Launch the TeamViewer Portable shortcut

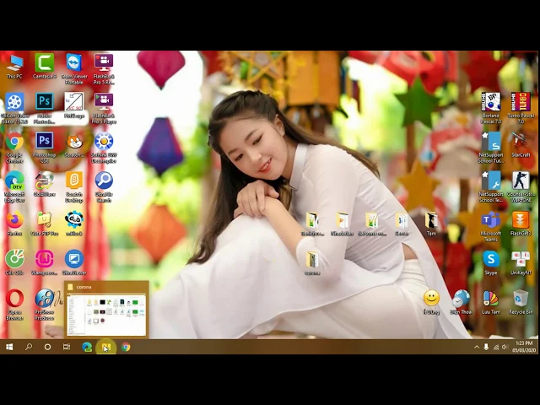coord(74,64)
